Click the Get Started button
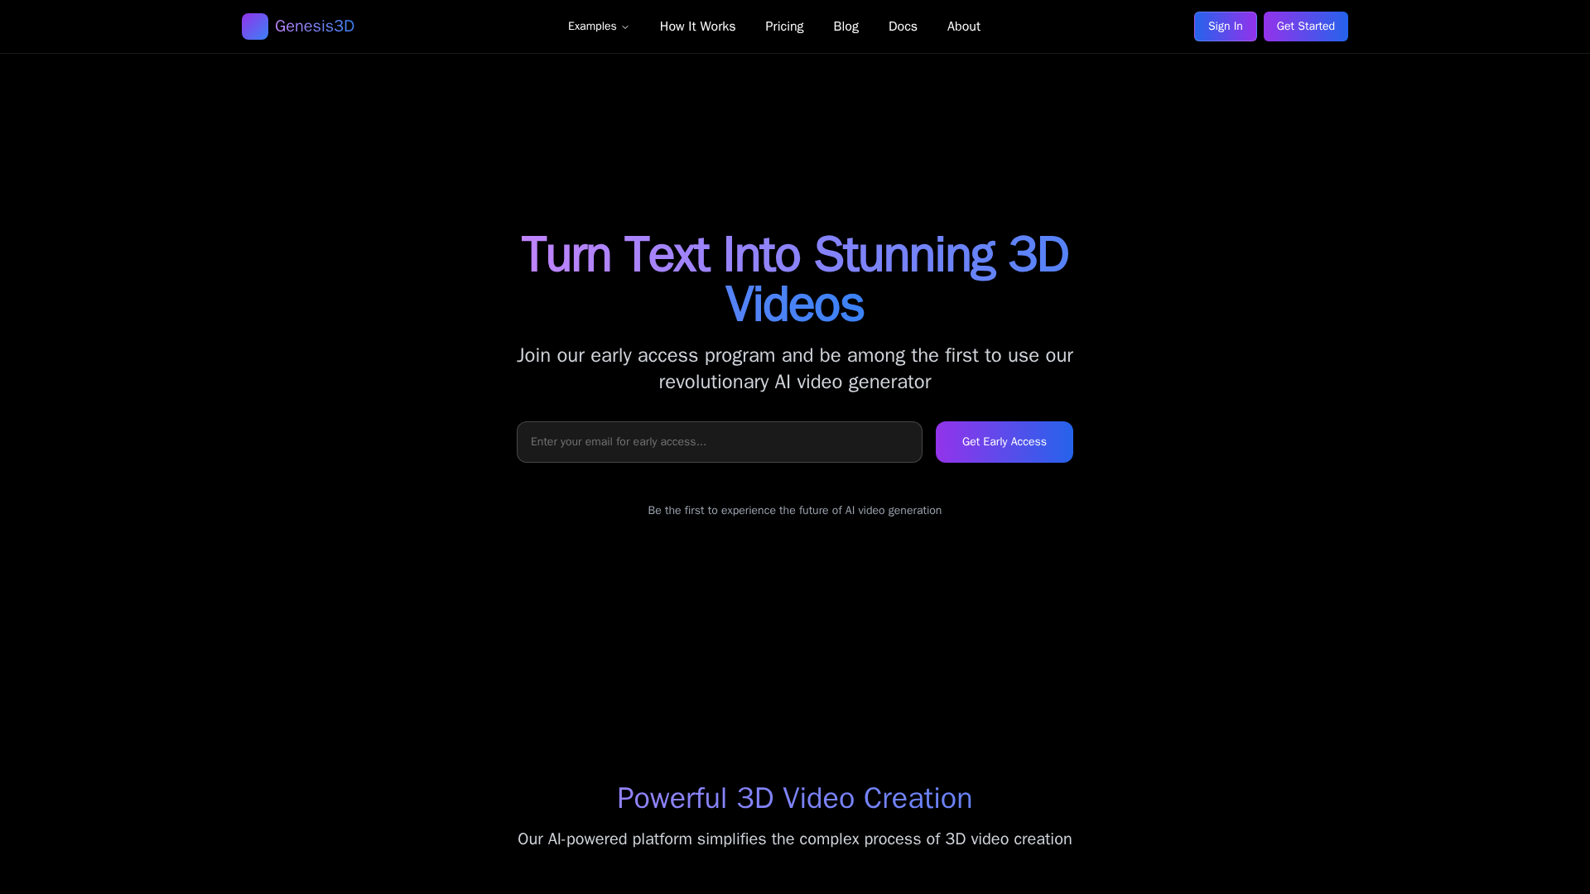Image resolution: width=1590 pixels, height=894 pixels. click(x=1305, y=26)
